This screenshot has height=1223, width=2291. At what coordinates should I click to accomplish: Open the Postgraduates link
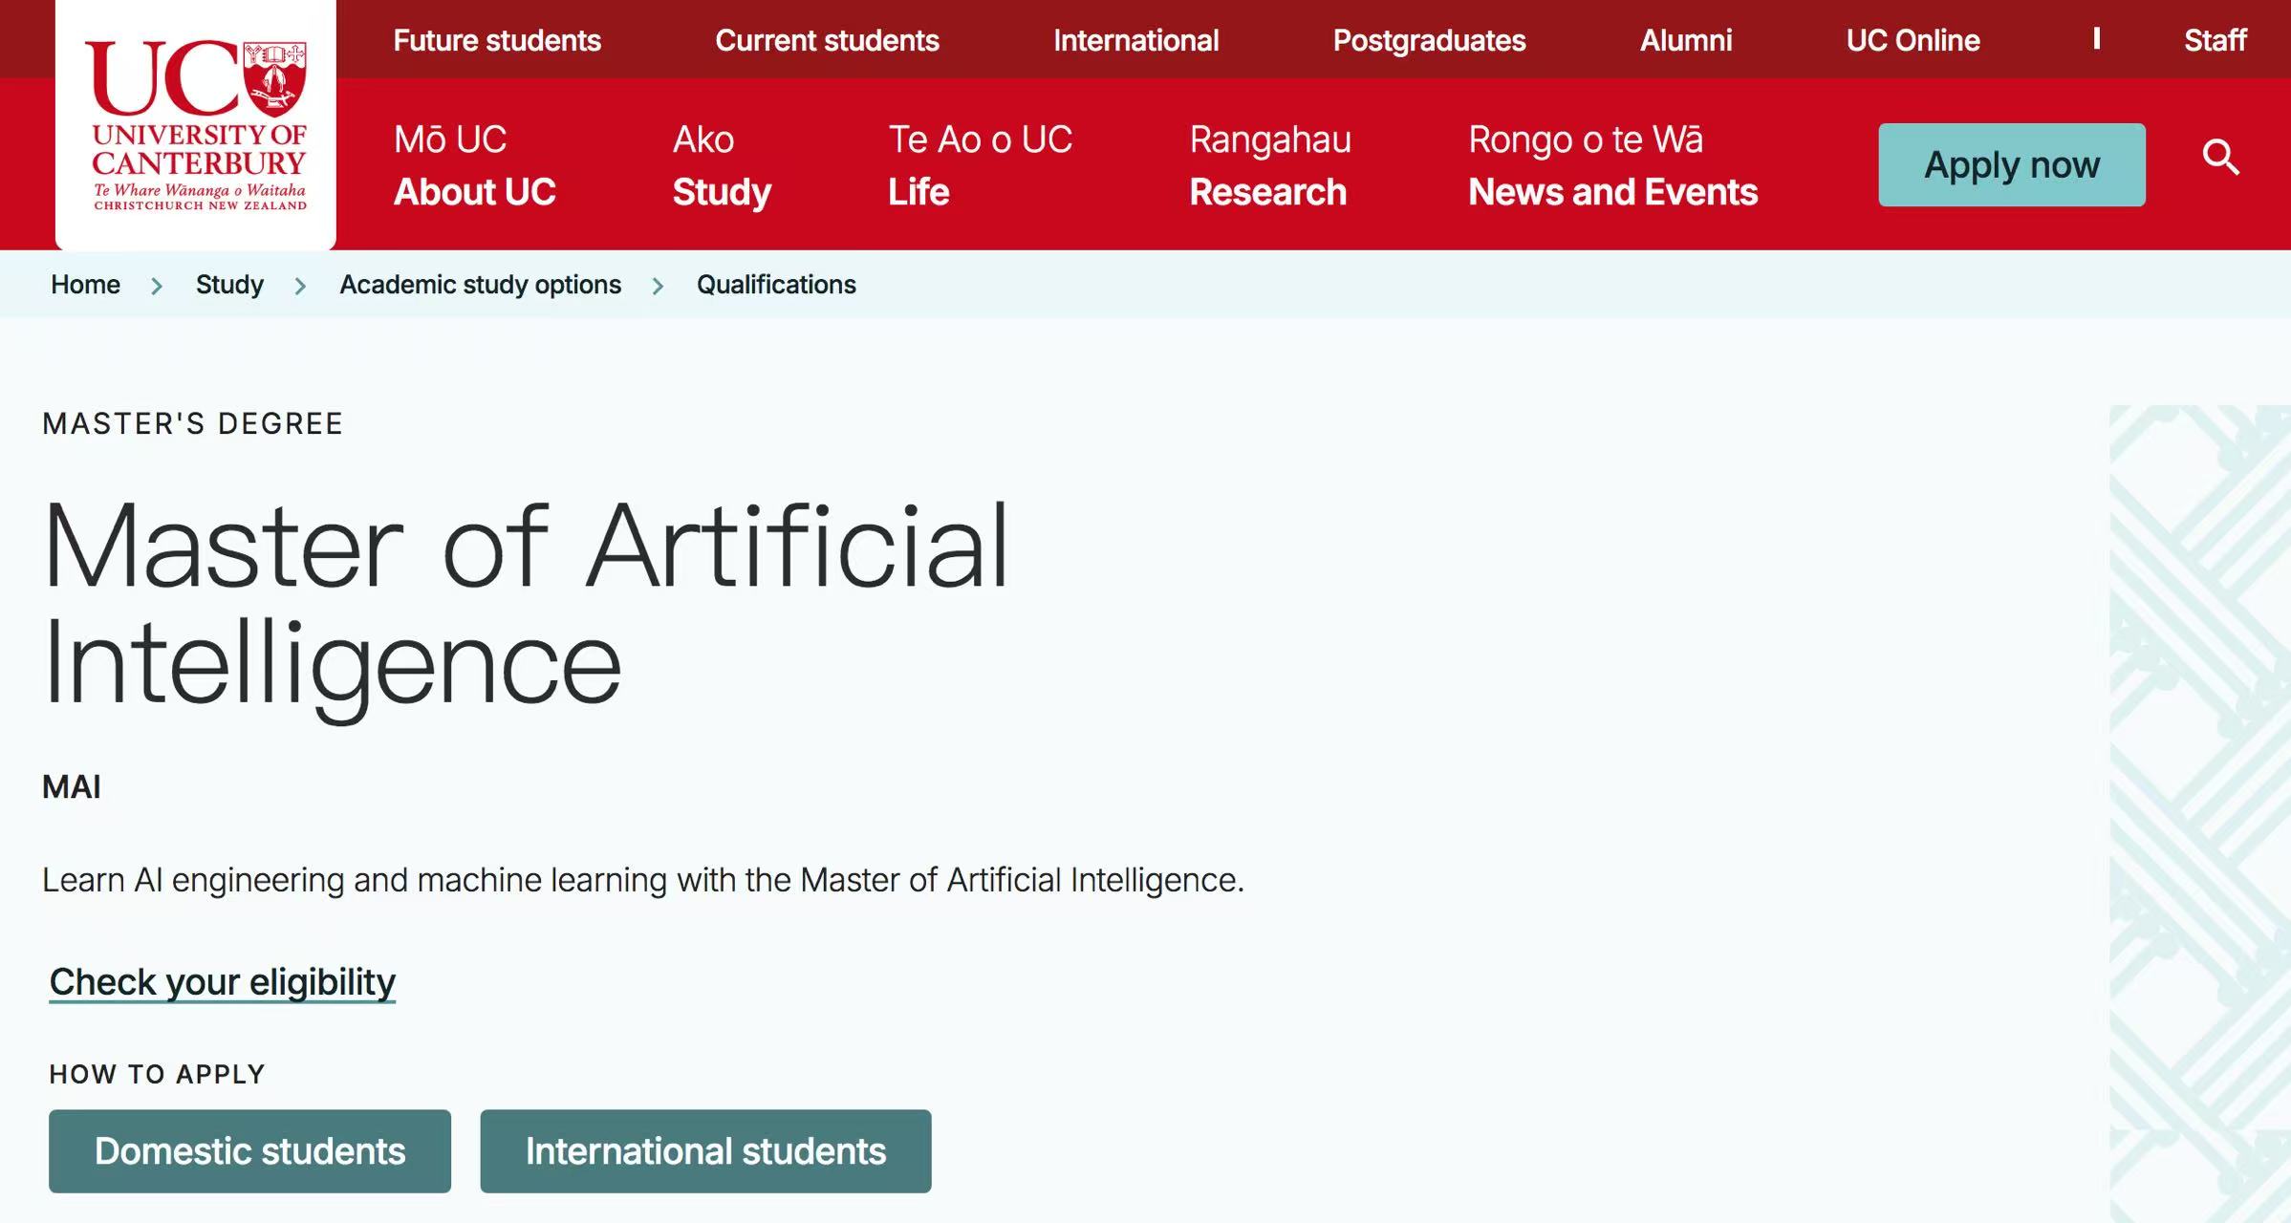[x=1429, y=40]
